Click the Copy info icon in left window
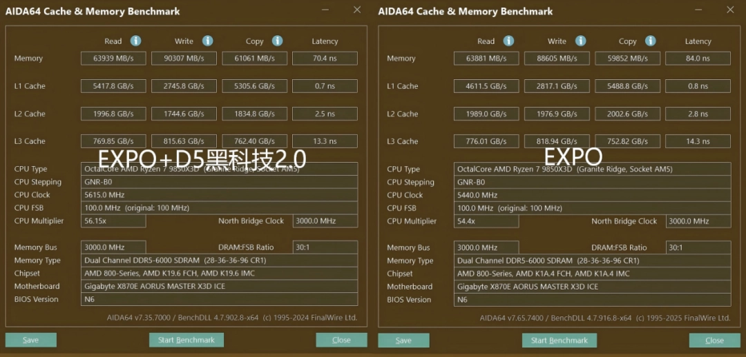The image size is (746, 357). pos(277,41)
